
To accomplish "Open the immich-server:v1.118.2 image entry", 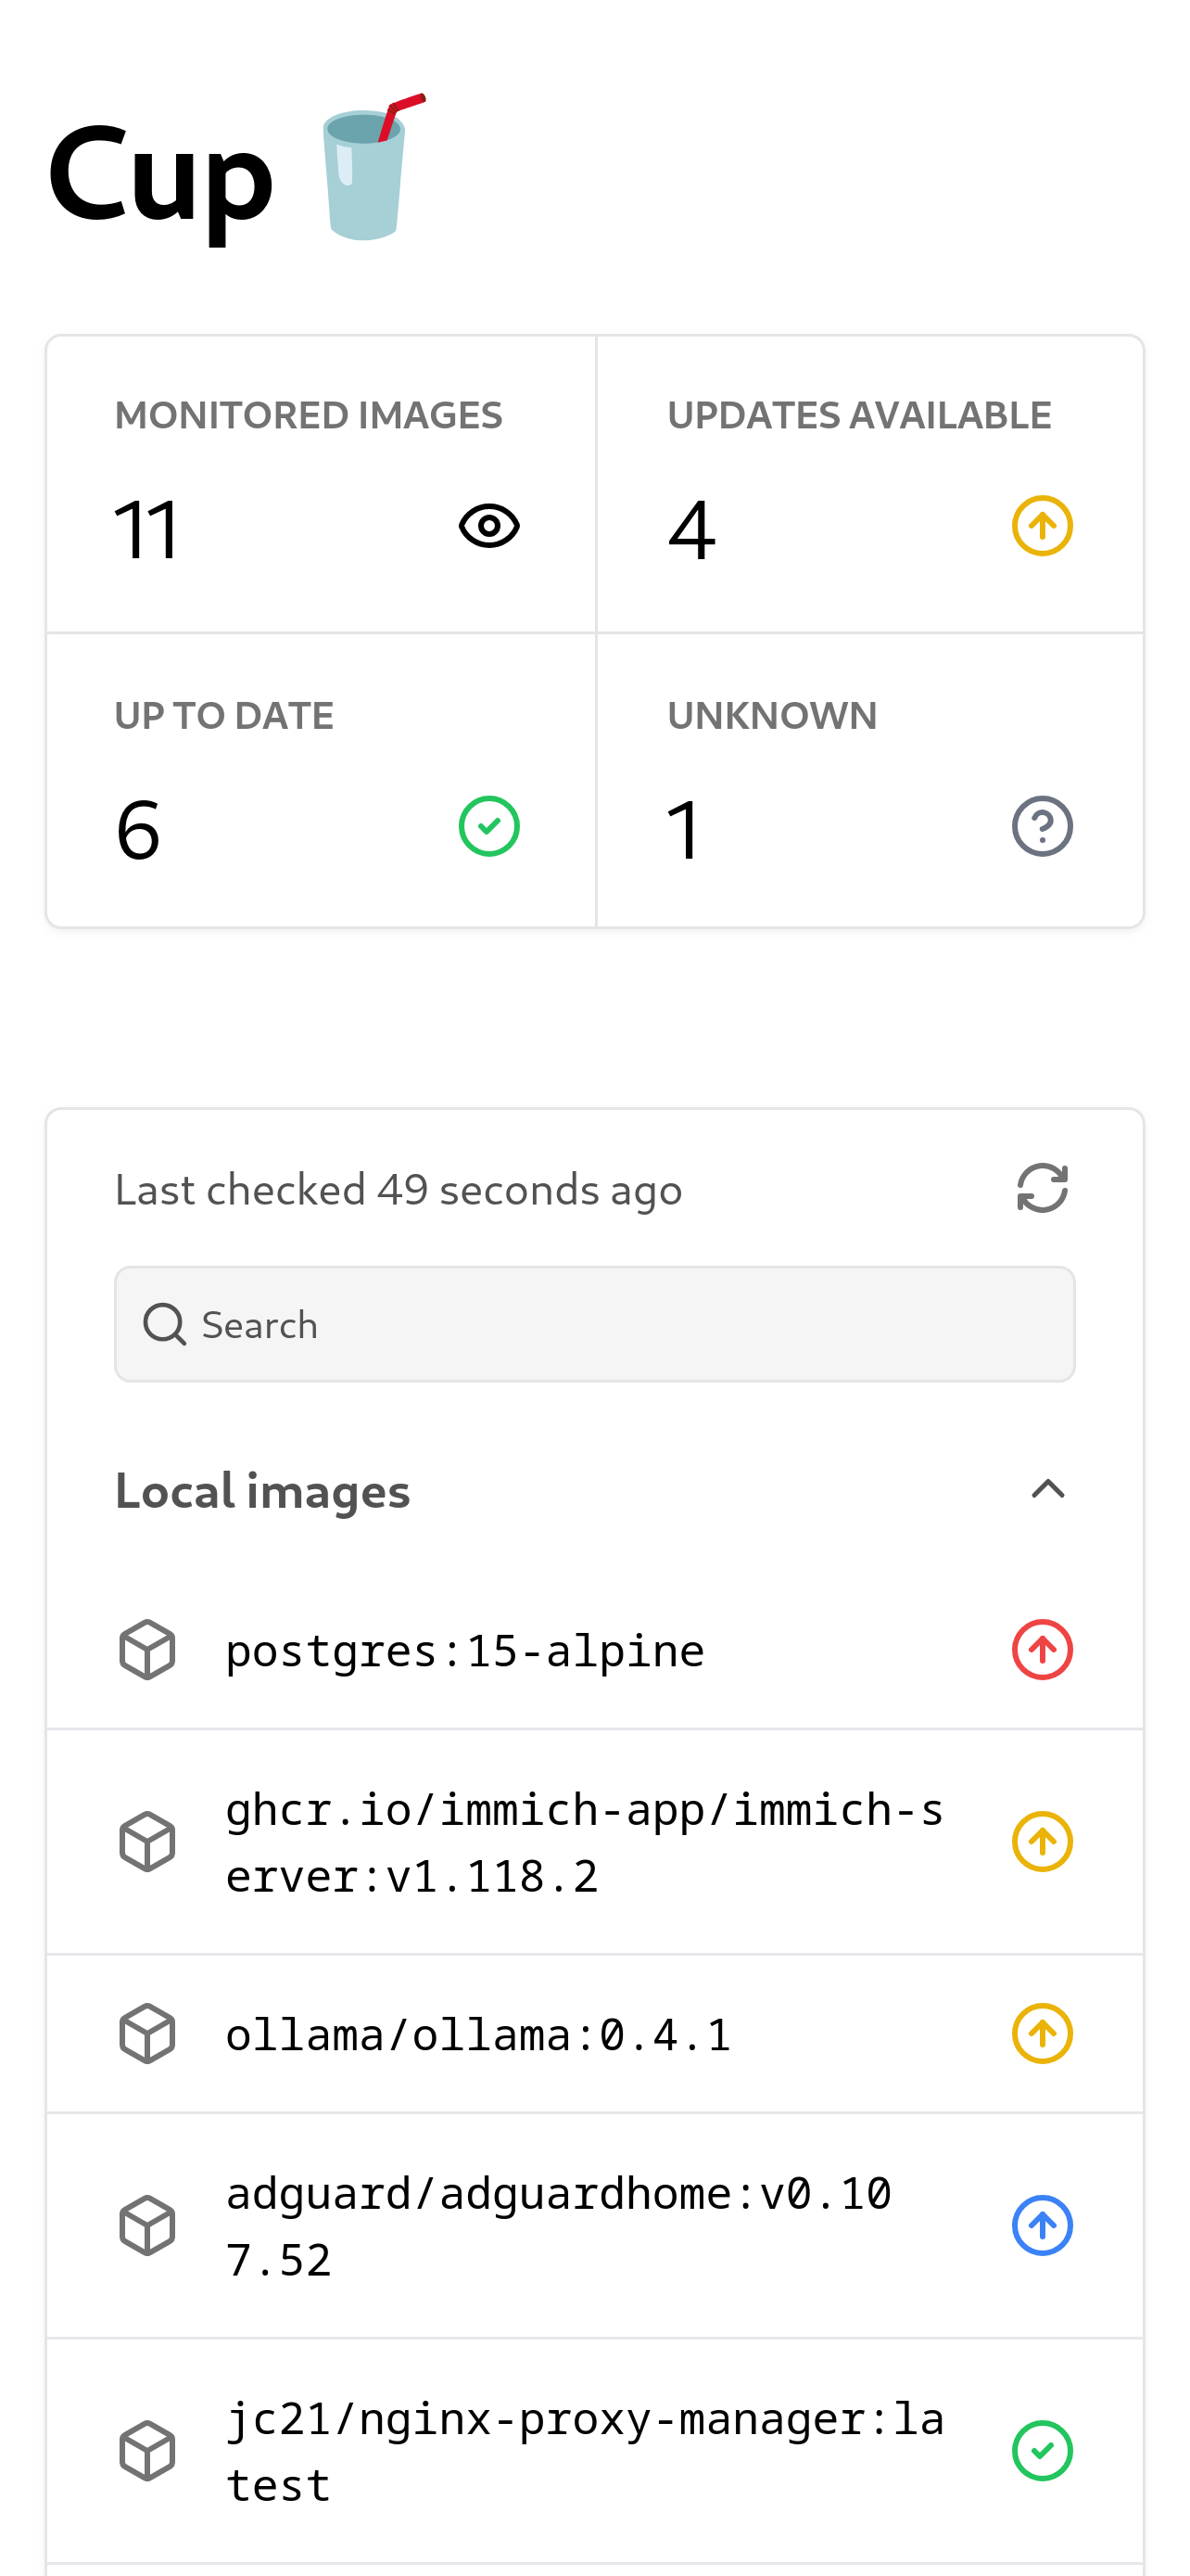I will [585, 1843].
